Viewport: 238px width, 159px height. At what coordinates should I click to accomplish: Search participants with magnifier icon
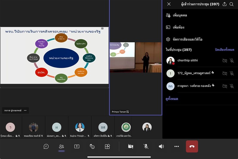point(231,4)
